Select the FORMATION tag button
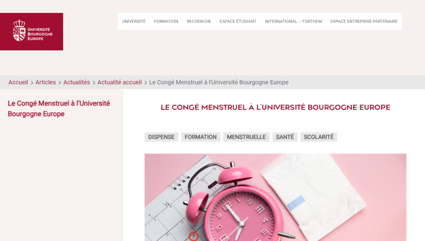Image resolution: width=425 pixels, height=241 pixels. (201, 137)
